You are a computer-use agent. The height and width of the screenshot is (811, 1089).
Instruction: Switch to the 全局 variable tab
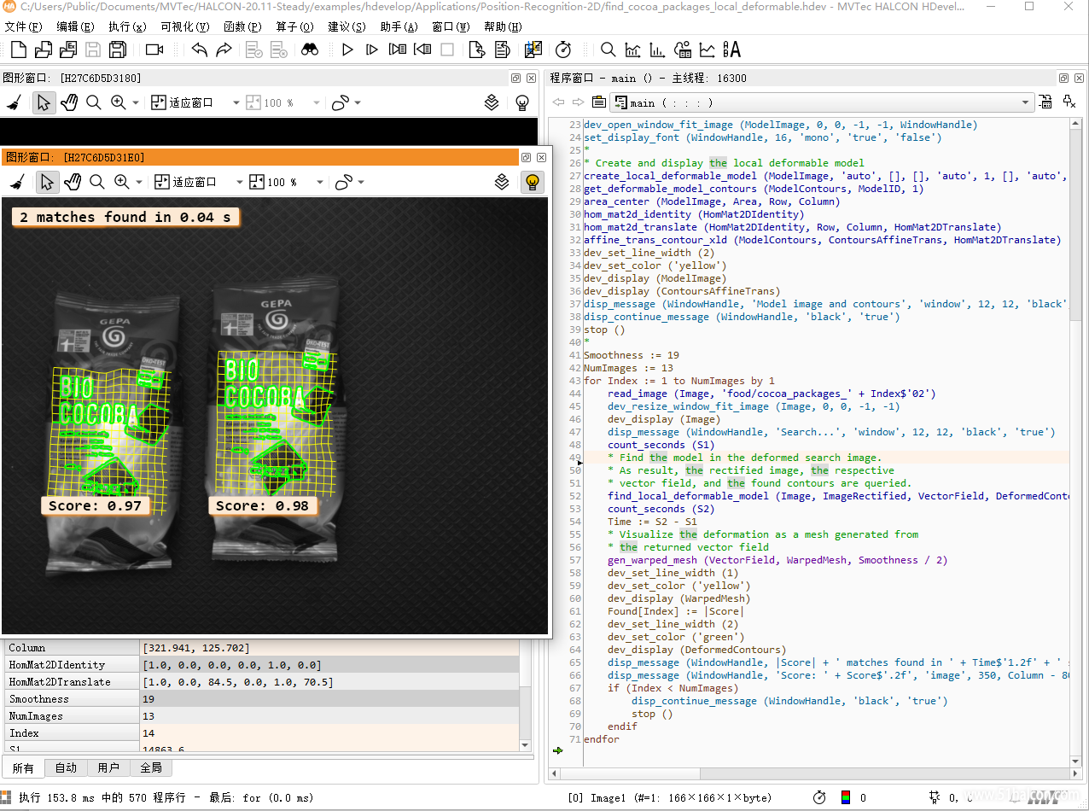[151, 767]
